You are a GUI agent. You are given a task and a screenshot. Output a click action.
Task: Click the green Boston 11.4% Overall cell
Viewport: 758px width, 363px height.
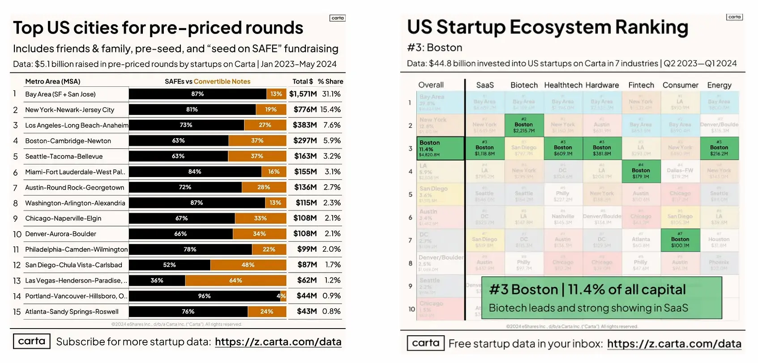tap(440, 148)
